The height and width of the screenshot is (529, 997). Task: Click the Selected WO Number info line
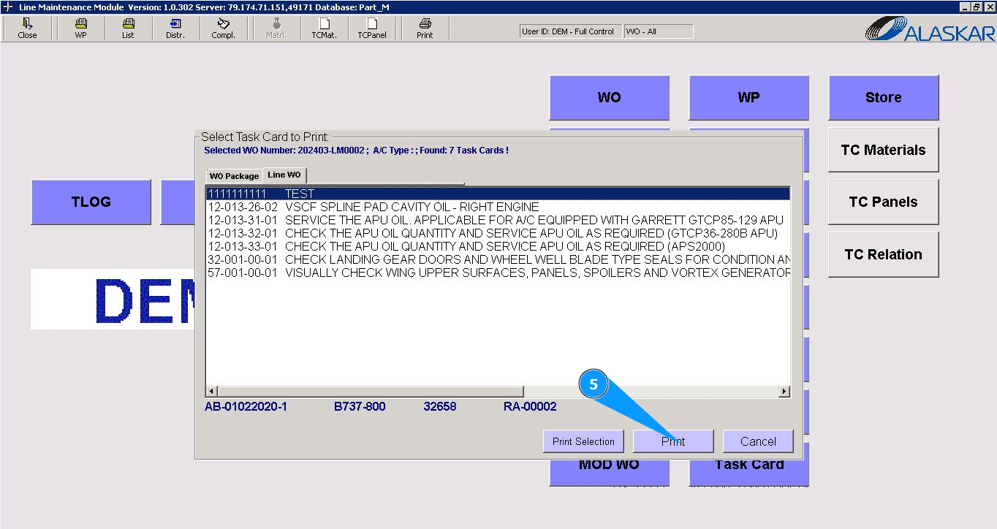[x=356, y=151]
